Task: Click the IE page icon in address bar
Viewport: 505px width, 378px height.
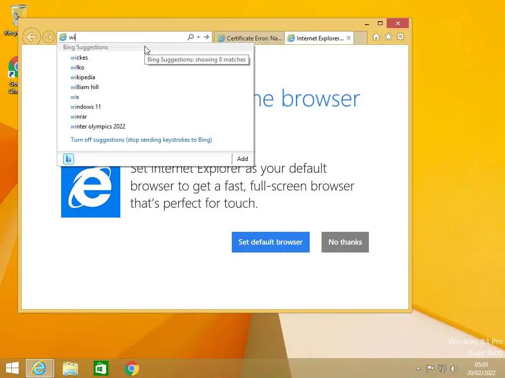Action: click(63, 37)
